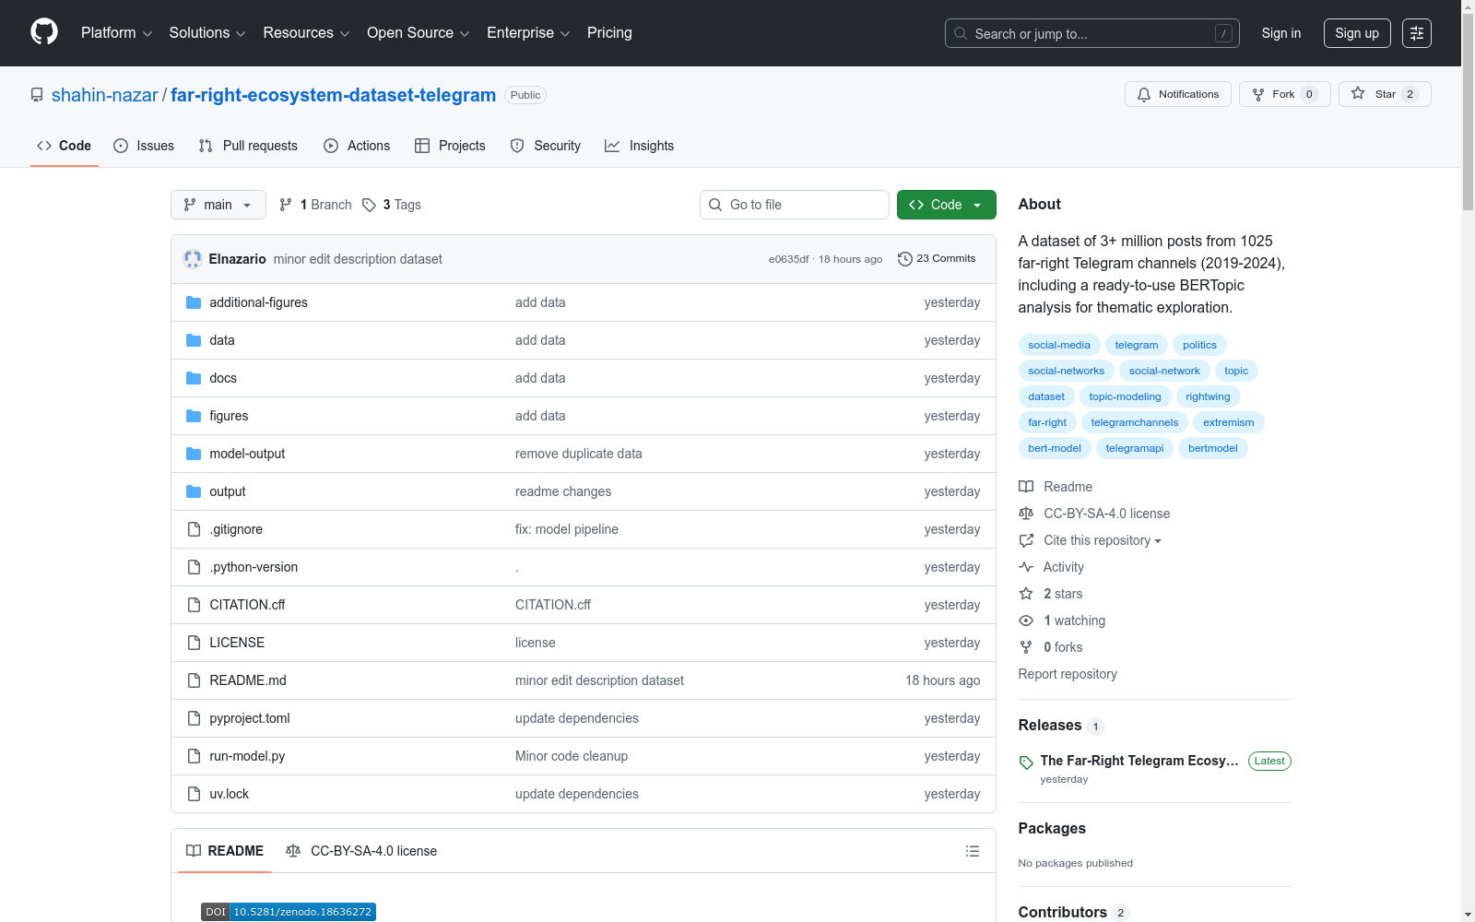Click the figures folder icon
Viewport: 1475px width, 922px height.
point(194,416)
